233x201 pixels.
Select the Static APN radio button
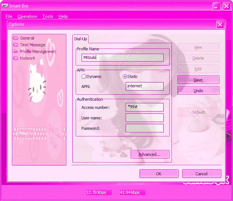(x=125, y=76)
